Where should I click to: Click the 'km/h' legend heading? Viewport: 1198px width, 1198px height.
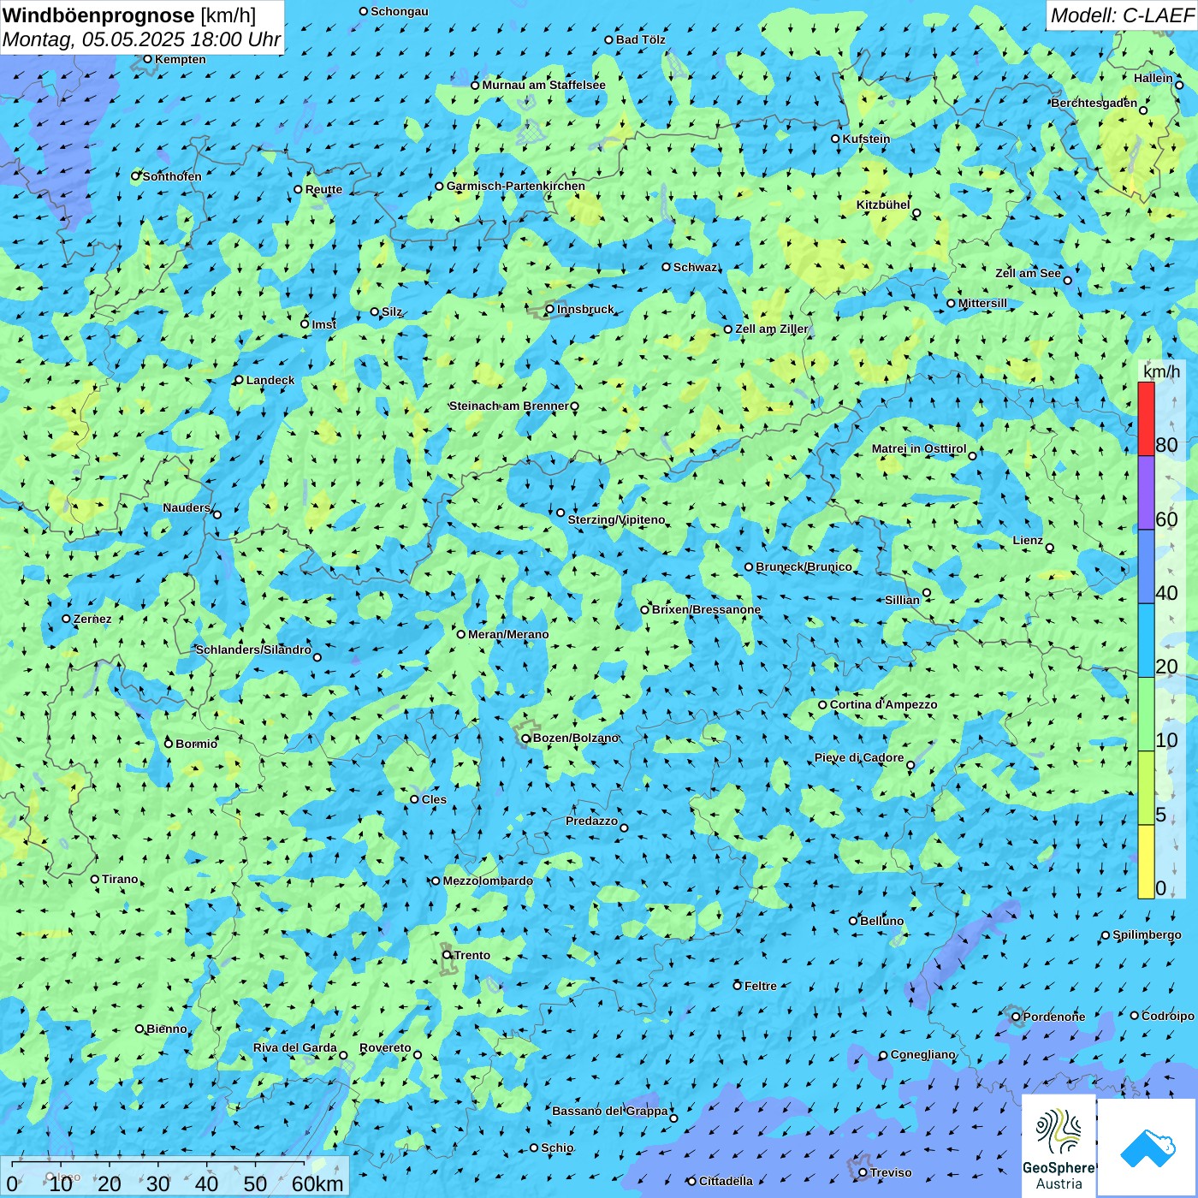click(x=1161, y=371)
